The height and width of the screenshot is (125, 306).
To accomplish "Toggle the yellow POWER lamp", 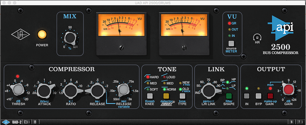I will pos(42,35).
